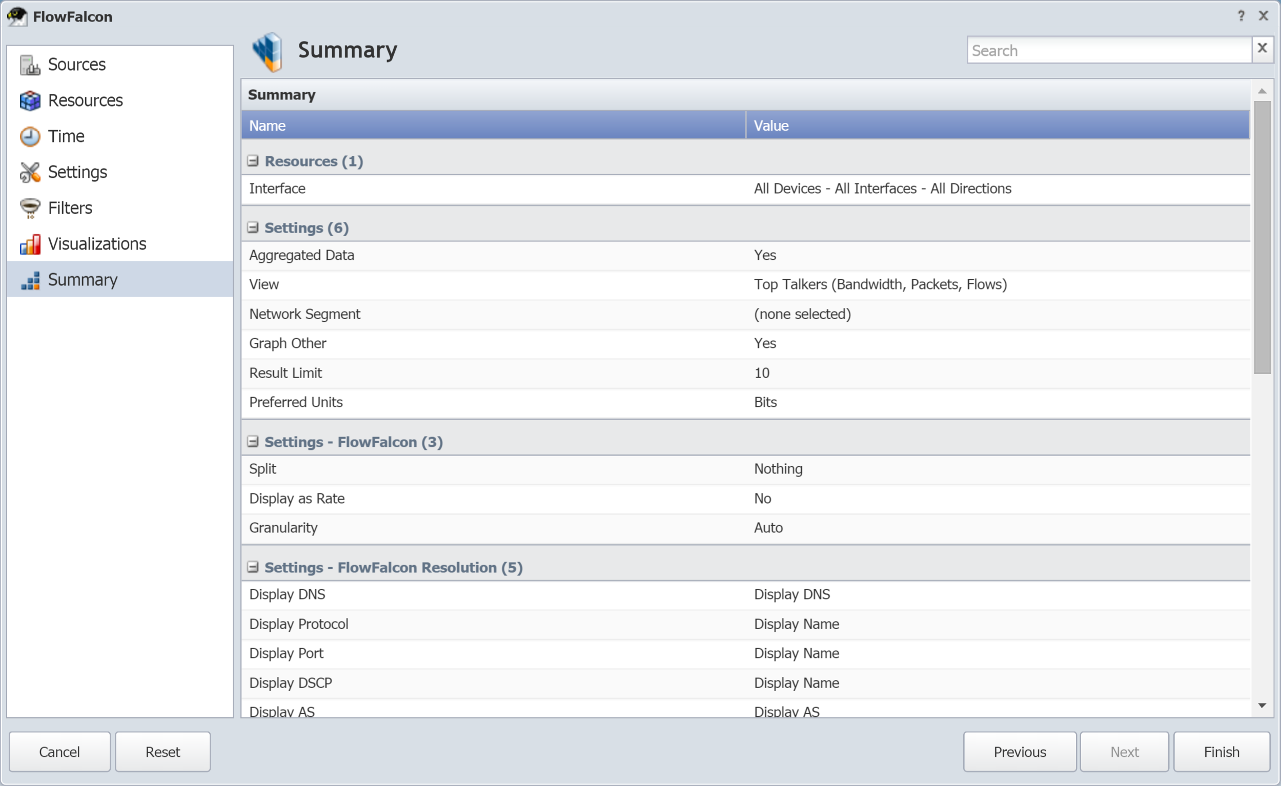Select the Display as Rate row

click(745, 499)
